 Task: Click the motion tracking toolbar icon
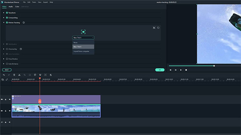(45, 75)
